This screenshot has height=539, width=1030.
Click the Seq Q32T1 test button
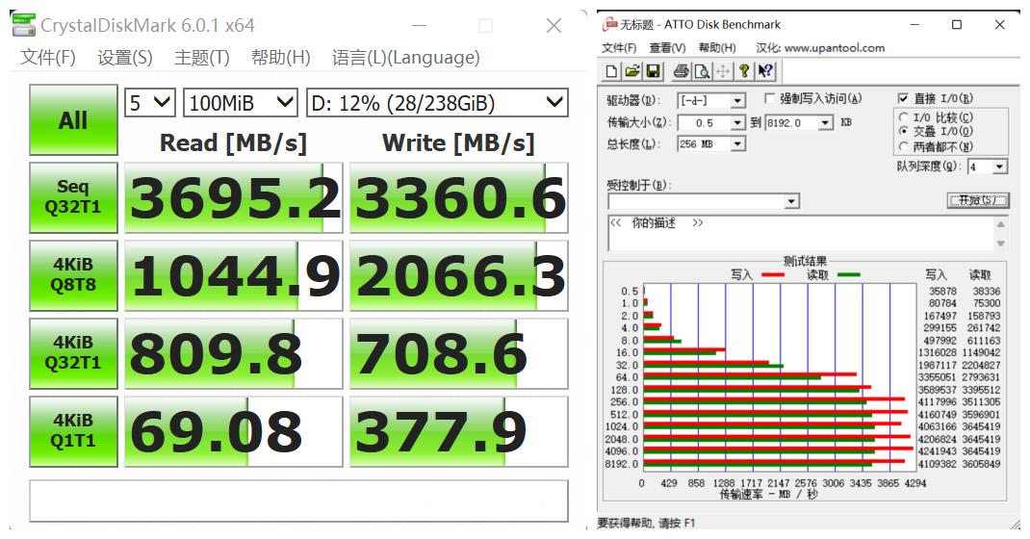point(73,197)
